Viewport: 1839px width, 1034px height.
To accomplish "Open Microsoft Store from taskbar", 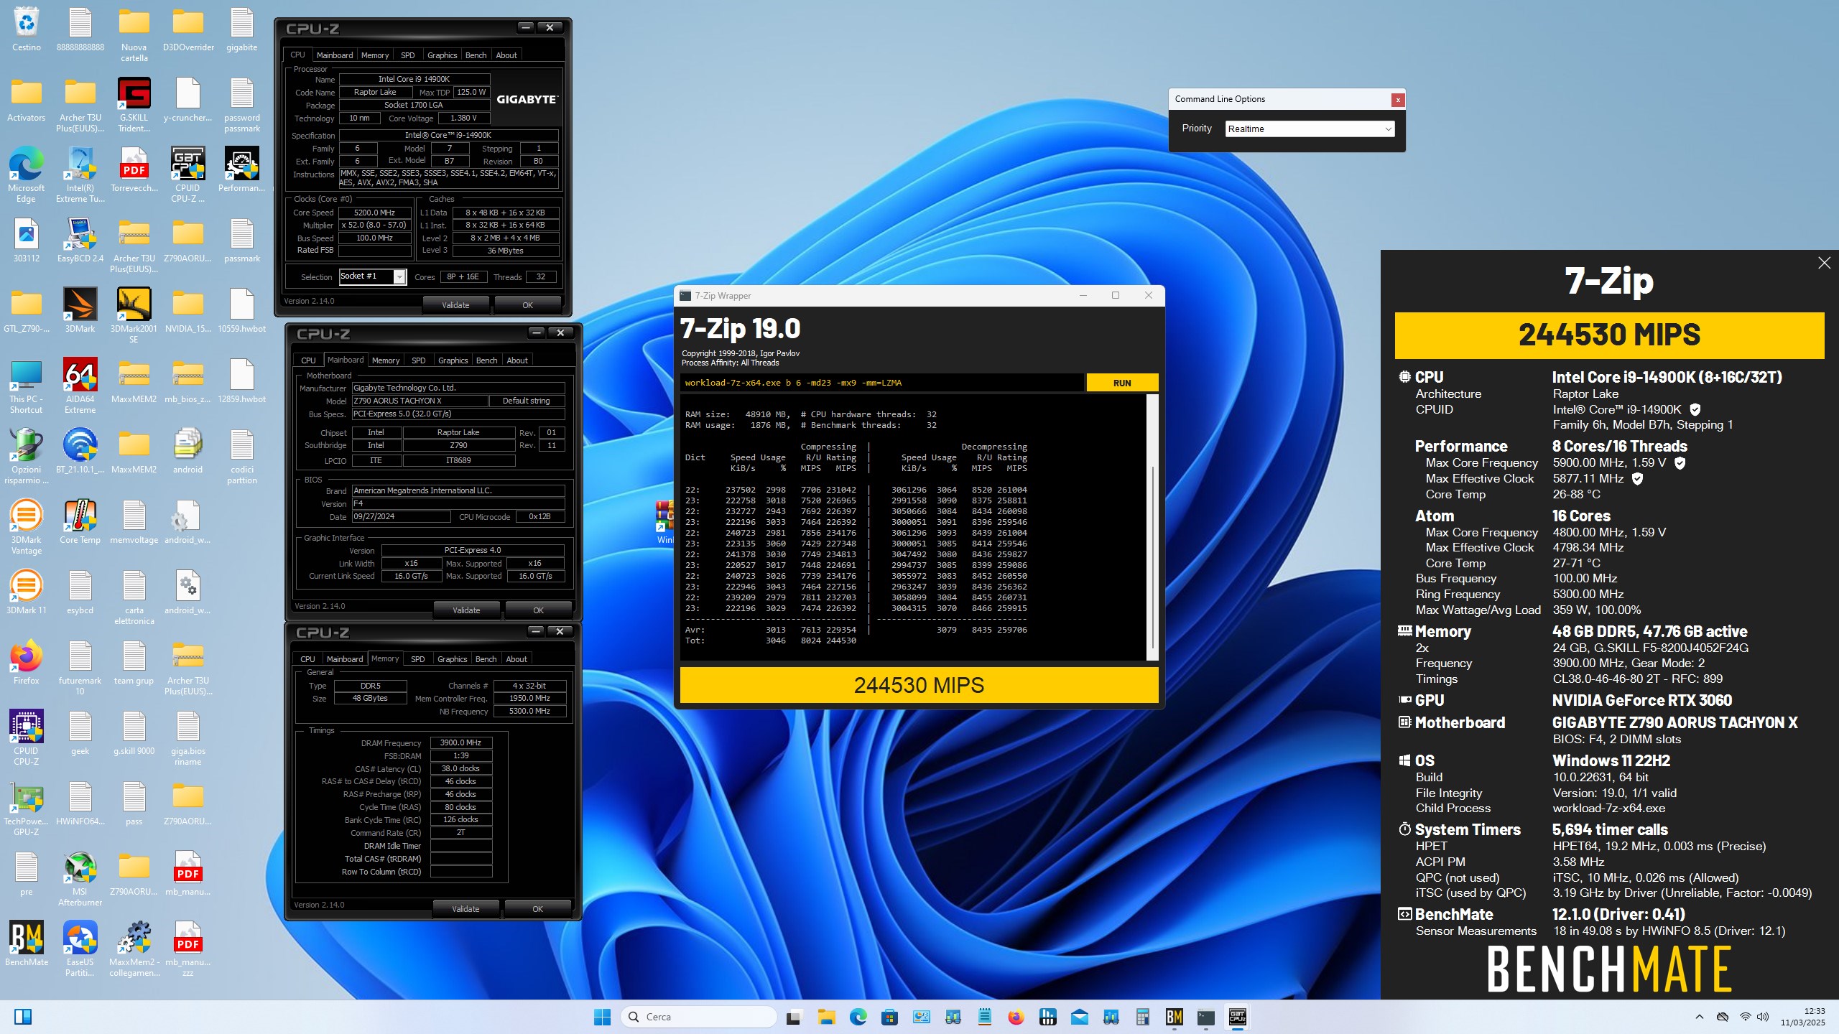I will [889, 1017].
